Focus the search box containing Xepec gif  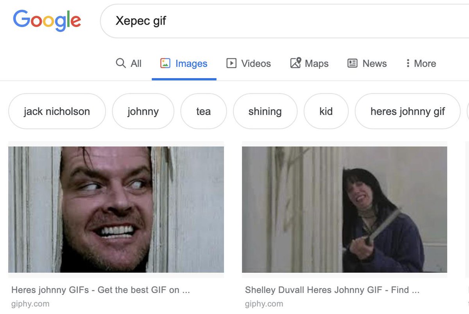285,21
